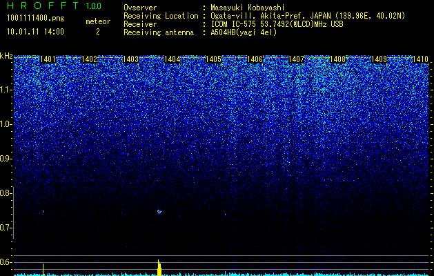Select the file name 1001111400.png

[36, 18]
